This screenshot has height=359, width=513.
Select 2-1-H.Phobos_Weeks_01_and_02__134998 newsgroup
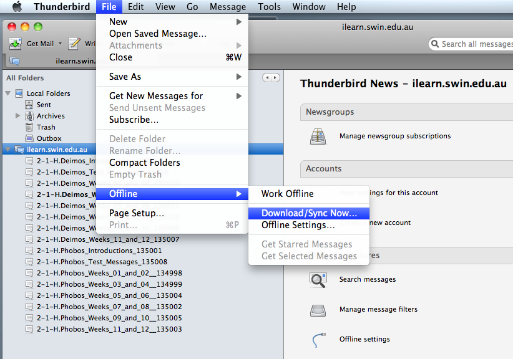110,273
